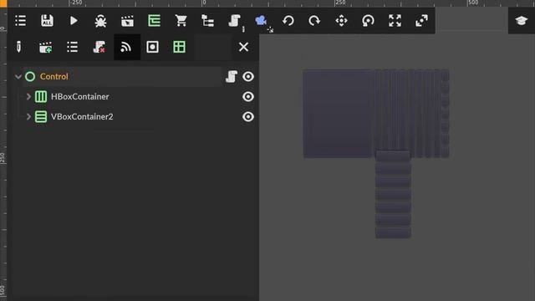The height and width of the screenshot is (301, 535).
Task: Click the file system tree icon
Action: [207, 21]
